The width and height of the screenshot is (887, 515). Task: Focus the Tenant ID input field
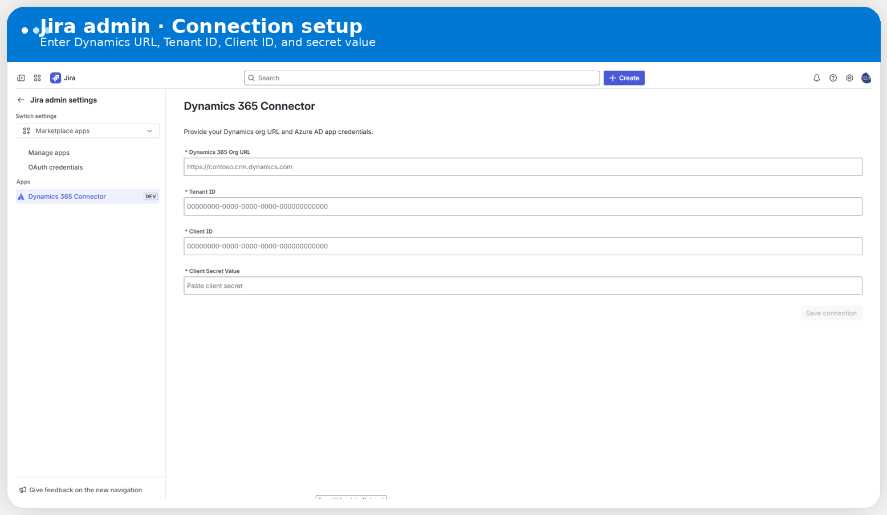[x=523, y=206]
